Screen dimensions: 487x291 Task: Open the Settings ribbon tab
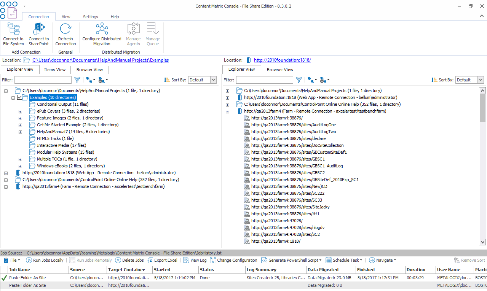click(90, 17)
